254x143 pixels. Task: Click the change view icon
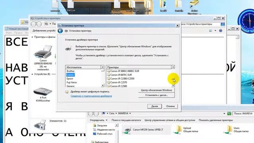[211, 31]
